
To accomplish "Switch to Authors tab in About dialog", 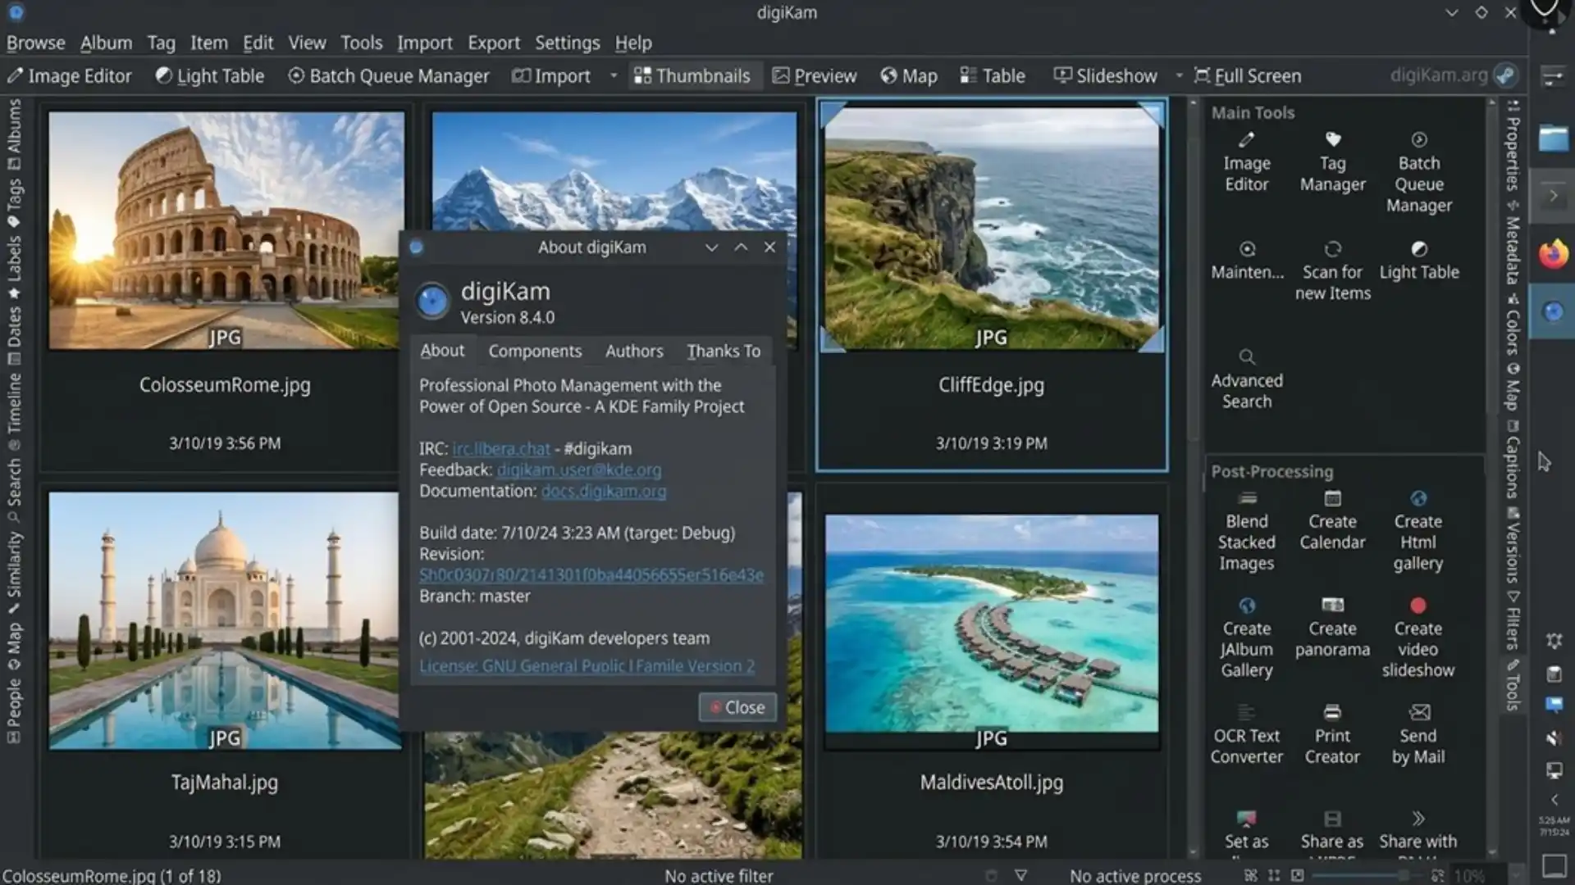I will pos(634,351).
